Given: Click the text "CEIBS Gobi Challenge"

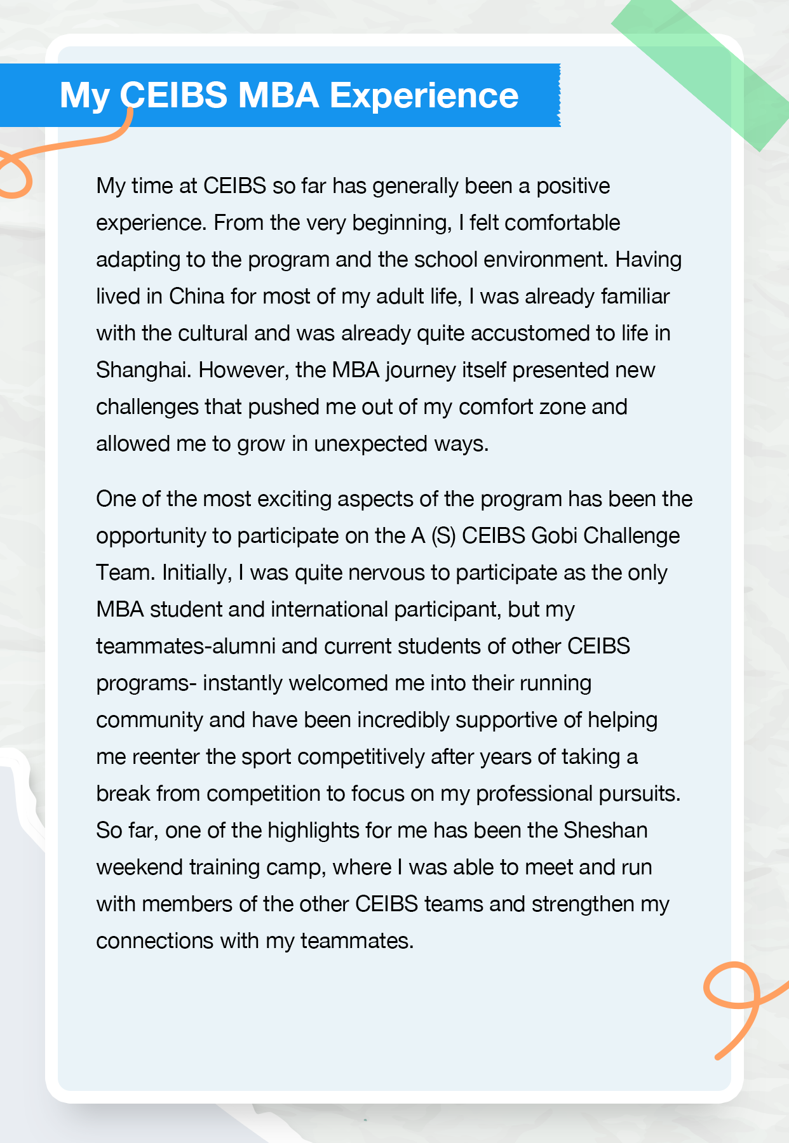Looking at the screenshot, I should click(x=570, y=536).
